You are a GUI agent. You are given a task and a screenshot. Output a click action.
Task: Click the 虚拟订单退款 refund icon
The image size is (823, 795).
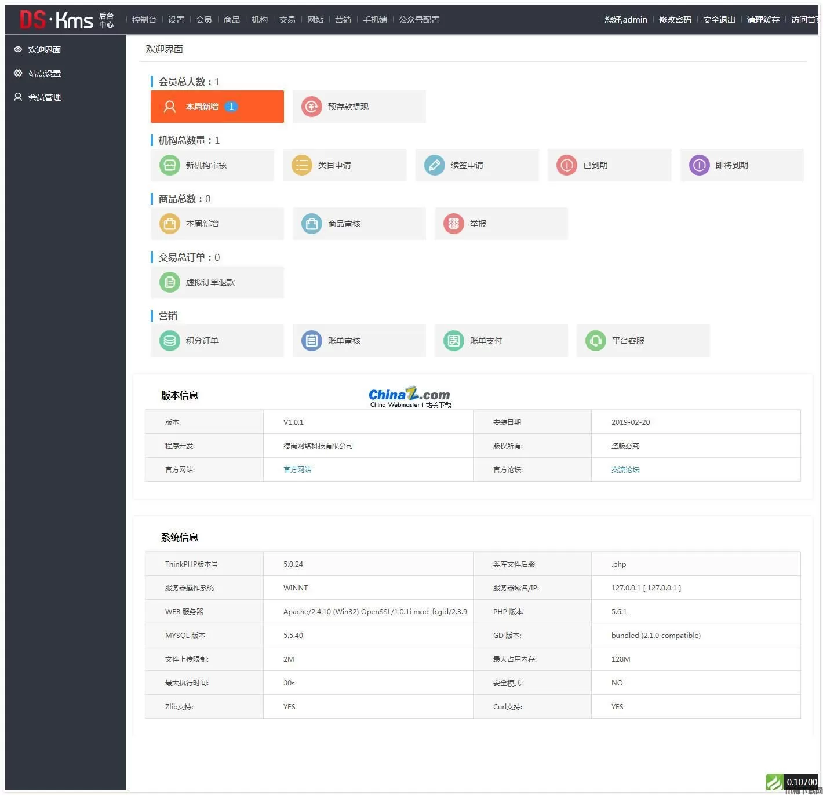coord(169,282)
